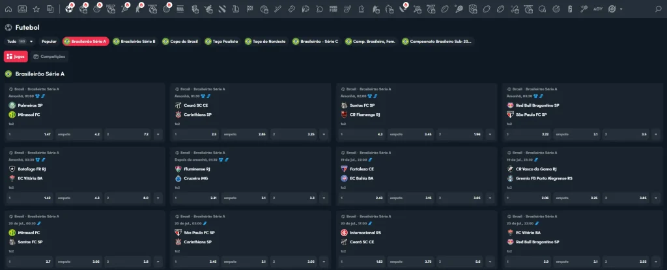667x270 pixels.
Task: Click the Botafogo FR RJ team crest
Action: pos(12,169)
